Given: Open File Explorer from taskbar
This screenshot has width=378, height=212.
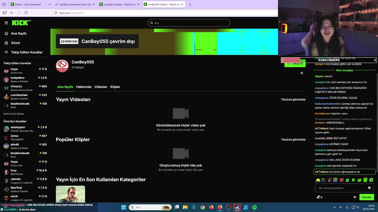Looking at the screenshot, I should 185,207.
